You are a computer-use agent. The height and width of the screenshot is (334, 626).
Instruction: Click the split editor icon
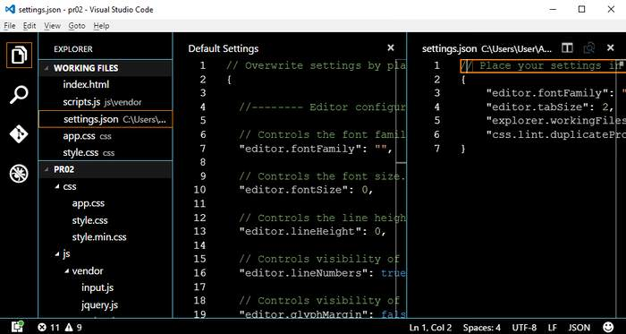pyautogui.click(x=567, y=48)
